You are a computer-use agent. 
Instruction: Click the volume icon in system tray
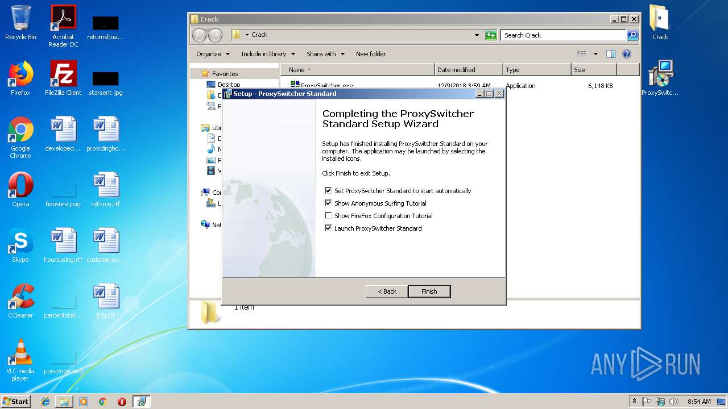675,402
